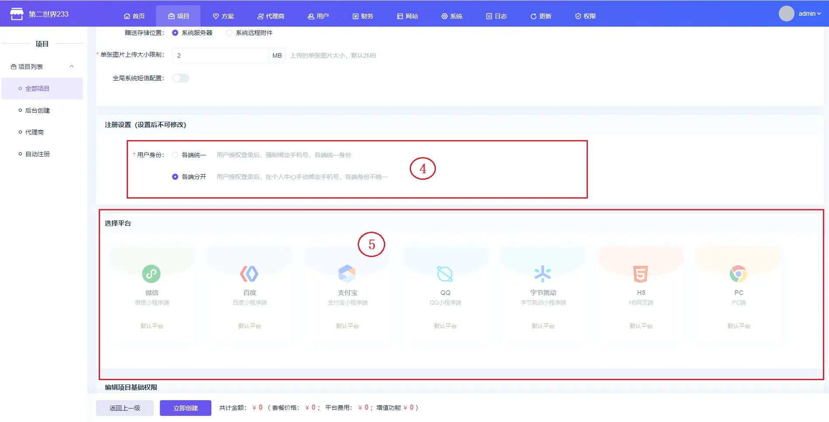Screen dimensions: 829x422
Task: Select the WeChat mini program platform icon
Action: 152,274
